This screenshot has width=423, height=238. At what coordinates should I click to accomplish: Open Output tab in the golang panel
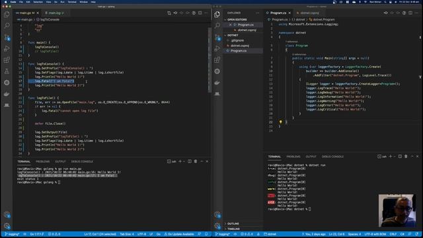coord(60,161)
